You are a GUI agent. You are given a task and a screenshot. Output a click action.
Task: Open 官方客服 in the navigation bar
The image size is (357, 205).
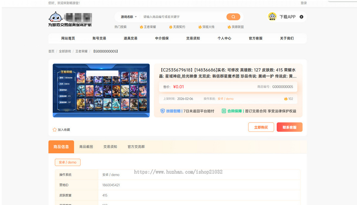(256, 38)
